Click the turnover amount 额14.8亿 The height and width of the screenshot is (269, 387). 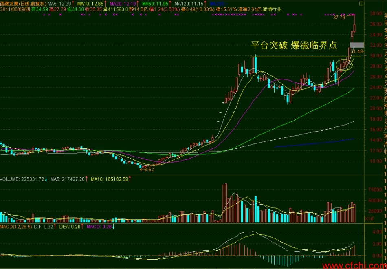point(138,10)
